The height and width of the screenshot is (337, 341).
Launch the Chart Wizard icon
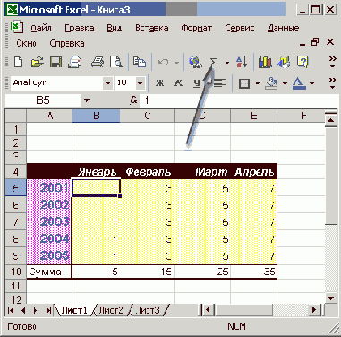click(x=265, y=62)
